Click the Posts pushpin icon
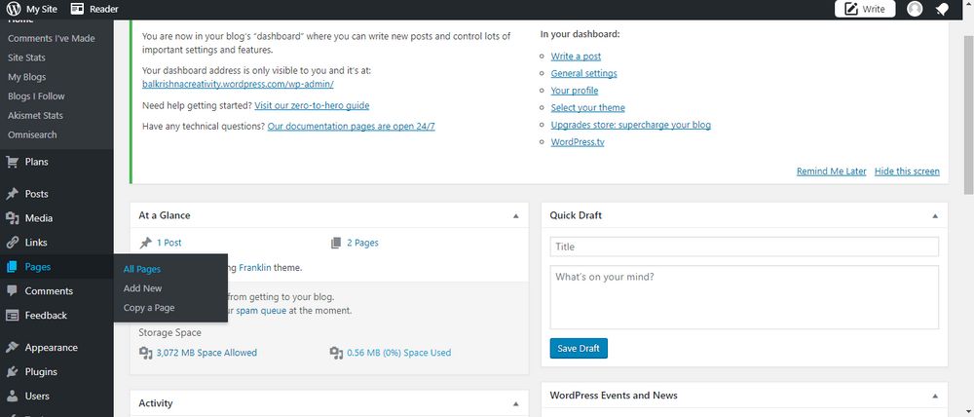Screen dimensions: 974x417 (12, 194)
